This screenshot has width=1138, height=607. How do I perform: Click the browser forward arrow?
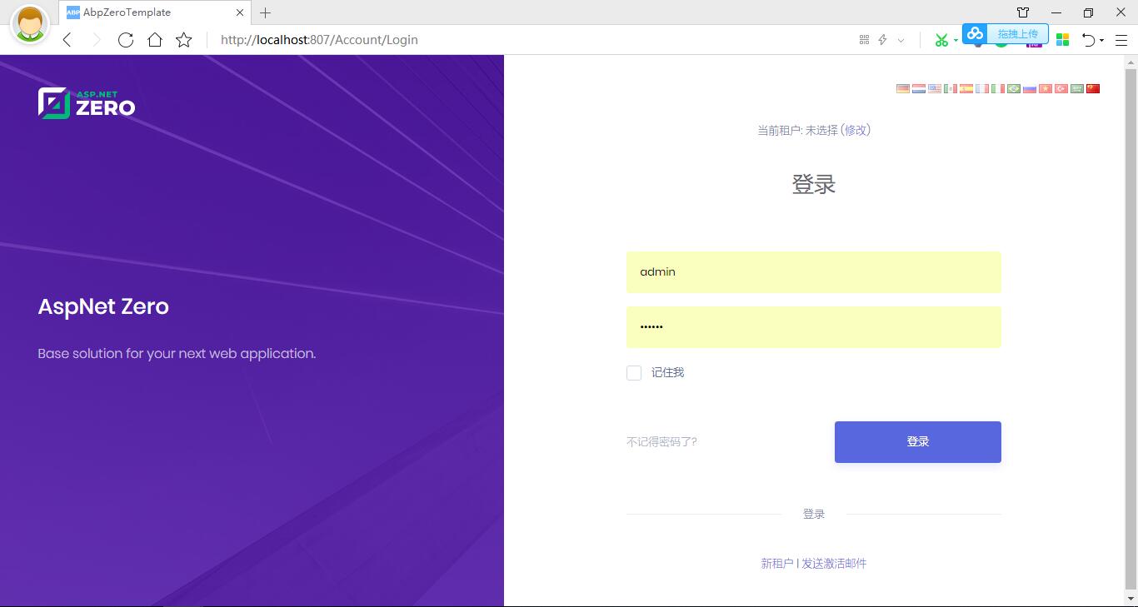[97, 40]
